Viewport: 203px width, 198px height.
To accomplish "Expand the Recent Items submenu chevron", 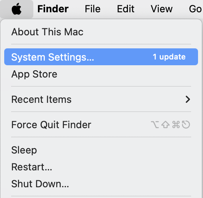I will coord(188,99).
